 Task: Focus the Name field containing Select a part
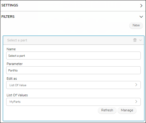tap(73, 56)
